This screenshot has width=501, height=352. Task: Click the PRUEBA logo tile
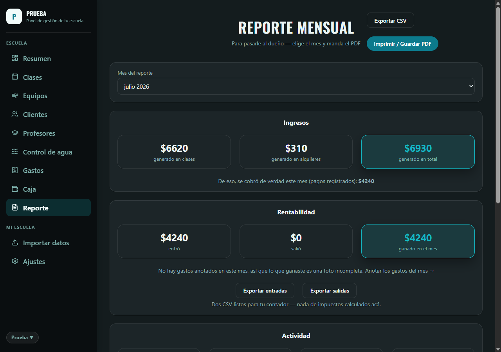[14, 16]
